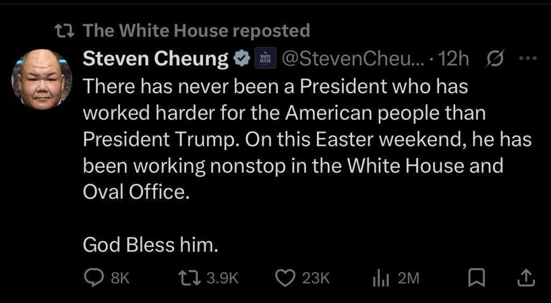Tap the share upload icon
Image resolution: width=551 pixels, height=303 pixels.
point(526,278)
